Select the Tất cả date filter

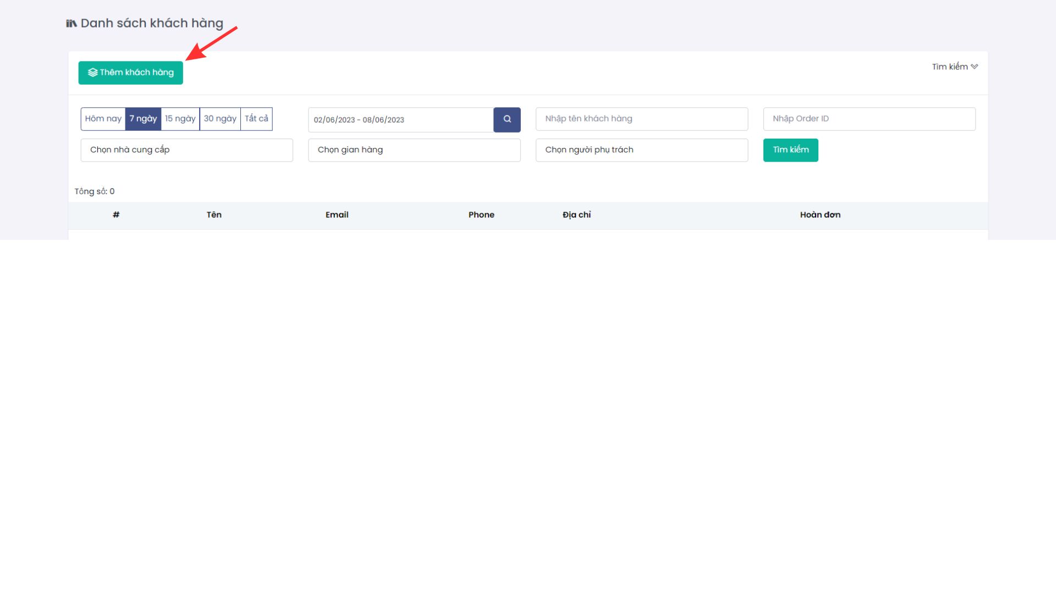pyautogui.click(x=256, y=119)
